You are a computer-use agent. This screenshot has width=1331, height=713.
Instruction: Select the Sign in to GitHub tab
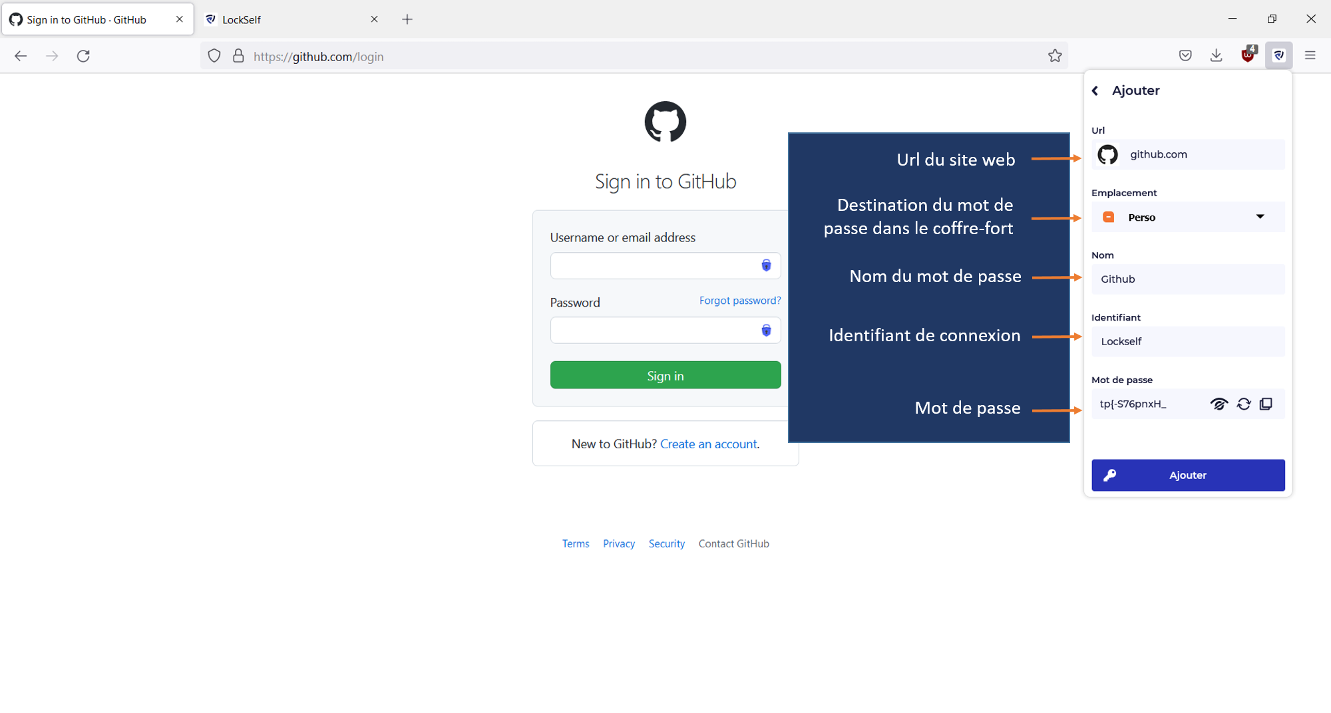(98, 19)
